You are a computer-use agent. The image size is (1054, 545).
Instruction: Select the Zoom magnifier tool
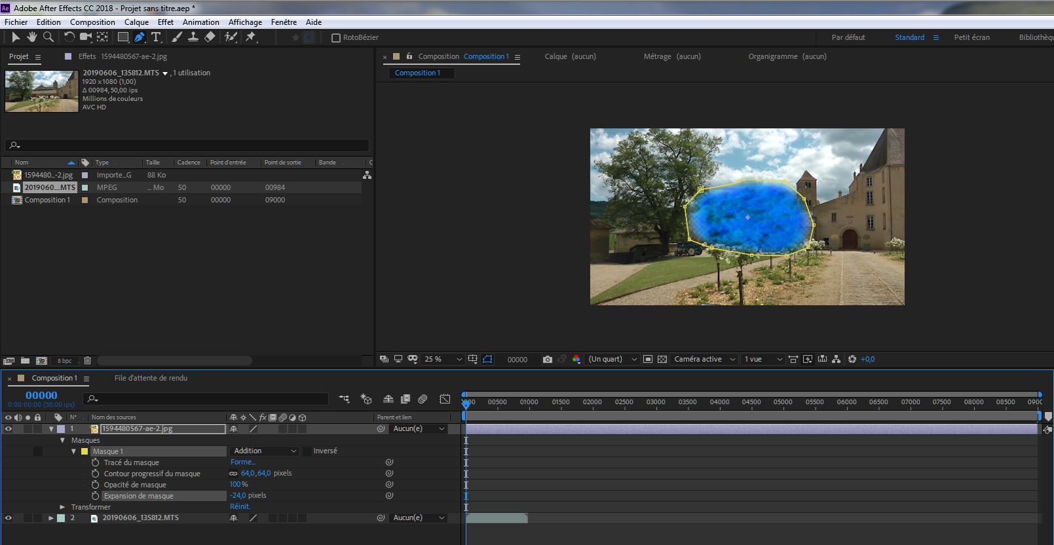pos(48,37)
